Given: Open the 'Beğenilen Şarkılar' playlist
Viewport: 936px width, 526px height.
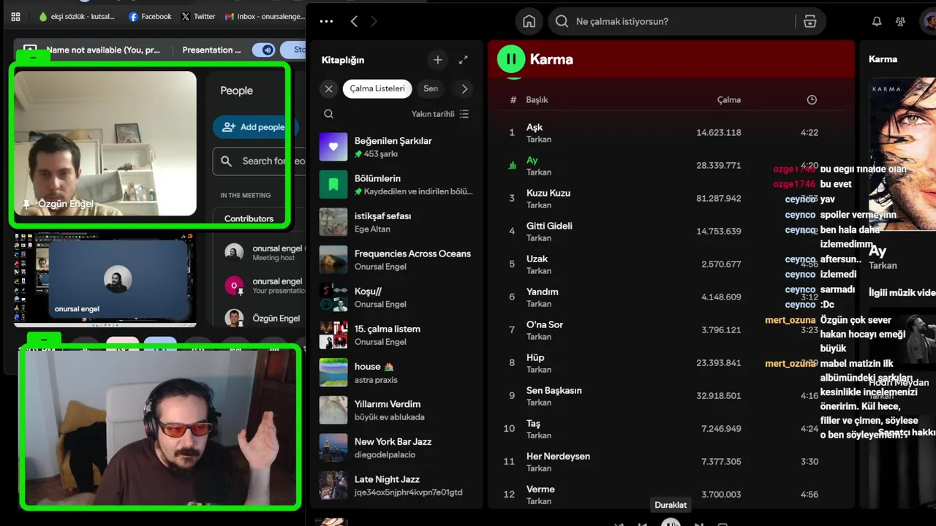Looking at the screenshot, I should coord(397,147).
